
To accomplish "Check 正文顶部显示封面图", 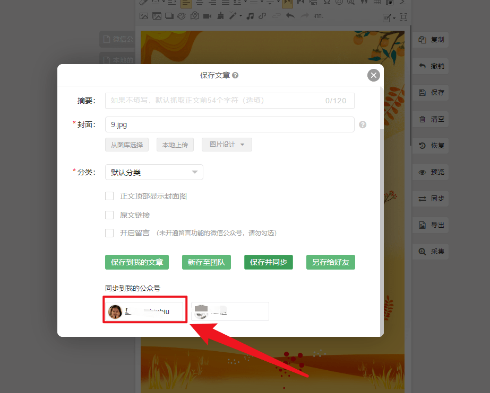I will (x=109, y=196).
